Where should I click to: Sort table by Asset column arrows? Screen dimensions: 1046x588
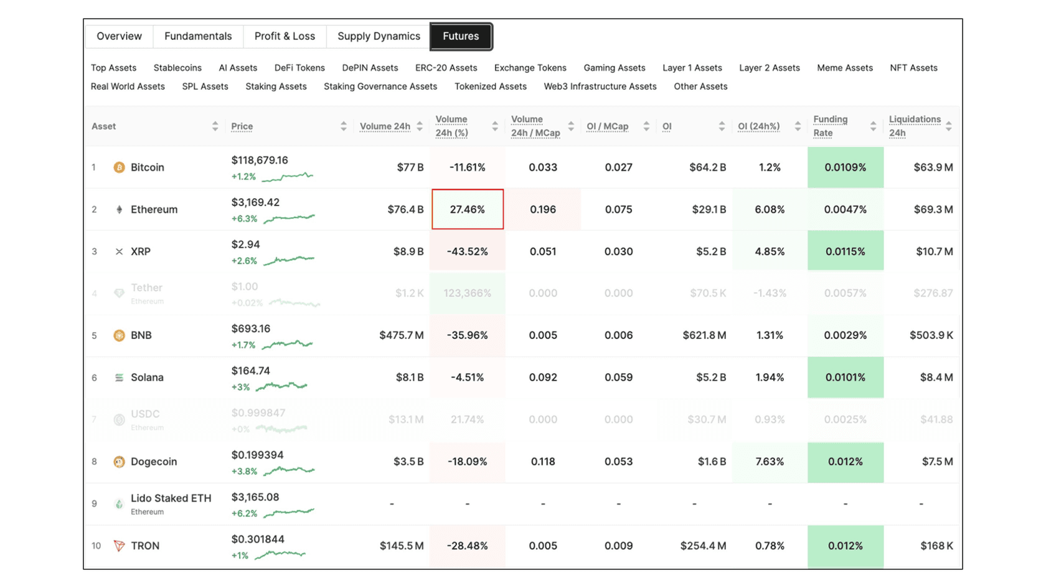point(215,126)
